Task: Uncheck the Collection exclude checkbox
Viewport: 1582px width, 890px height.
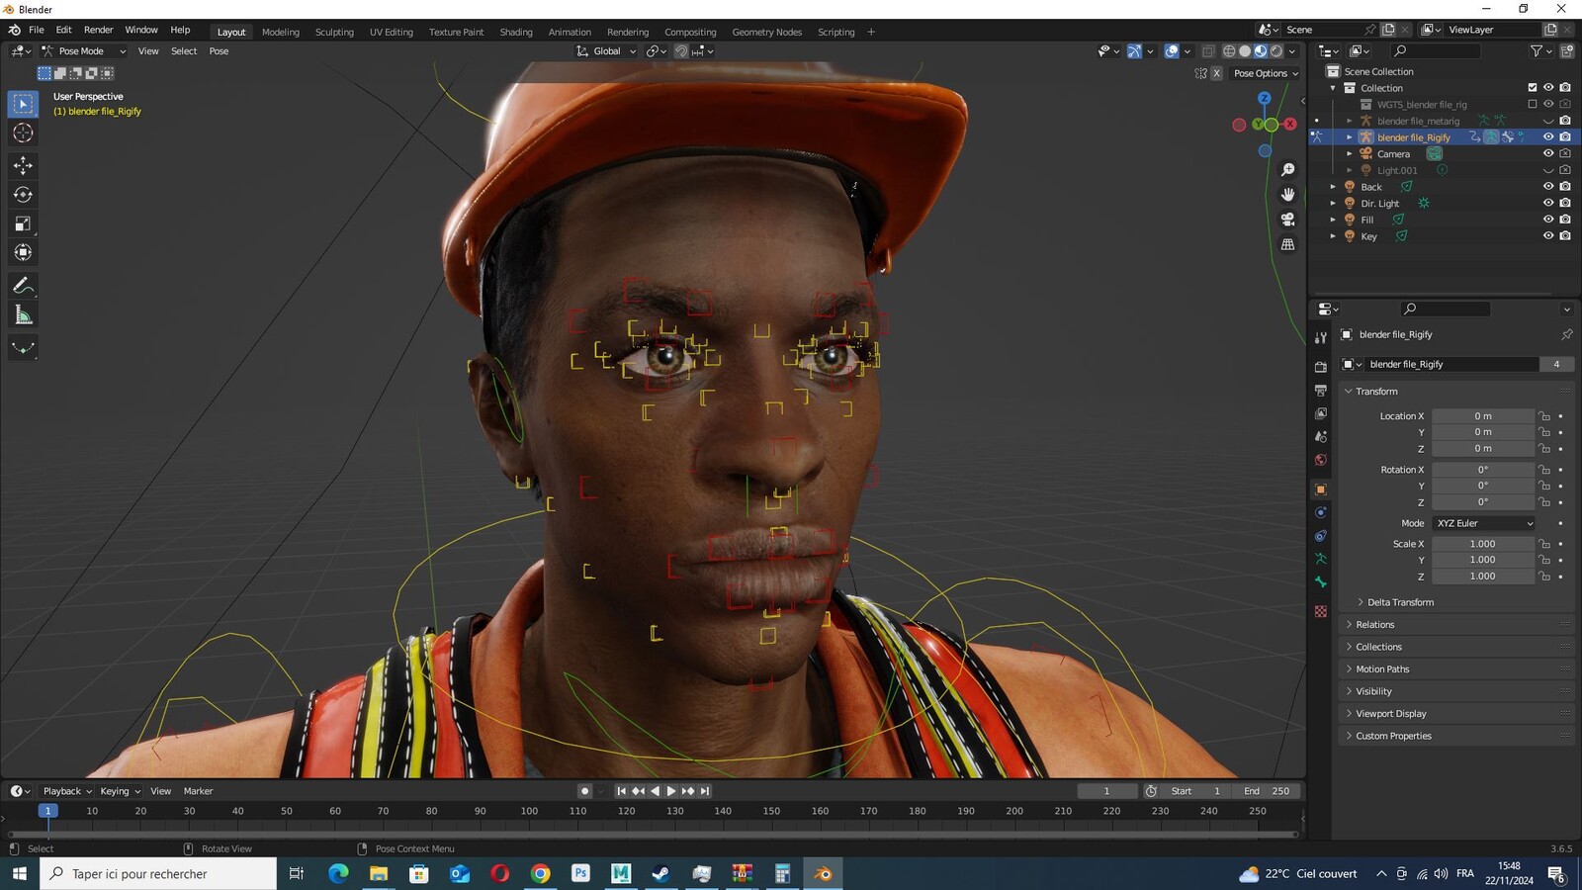Action: [x=1533, y=88]
